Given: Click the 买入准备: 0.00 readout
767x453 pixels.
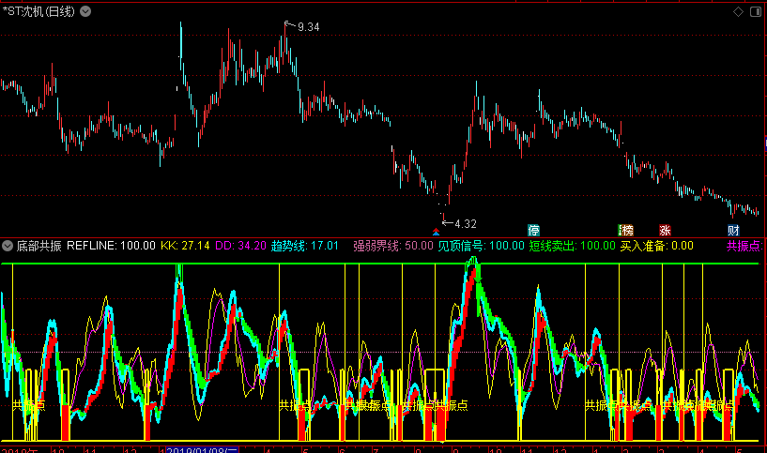Looking at the screenshot, I should pyautogui.click(x=657, y=246).
